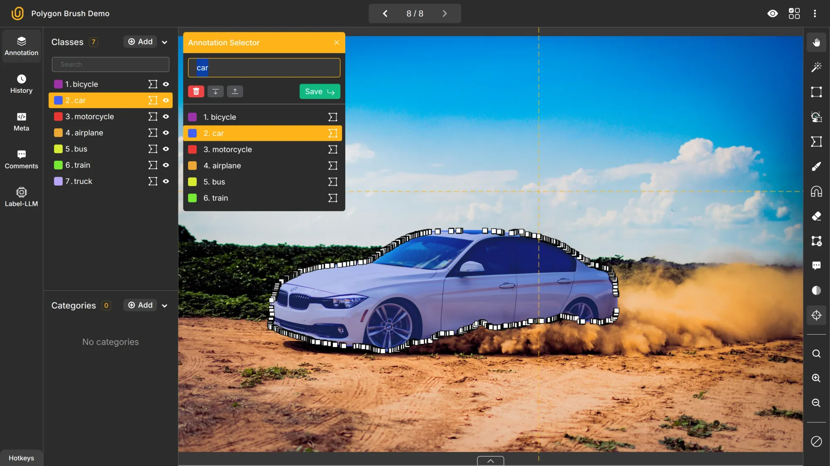Open the Categories options dropdown
830x466 pixels.
click(164, 306)
